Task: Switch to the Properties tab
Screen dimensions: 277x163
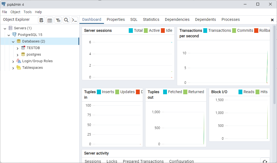Action: coord(116,19)
